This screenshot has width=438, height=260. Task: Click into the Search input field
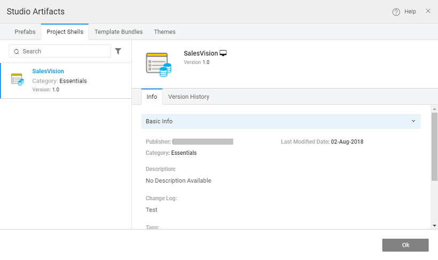coord(64,51)
